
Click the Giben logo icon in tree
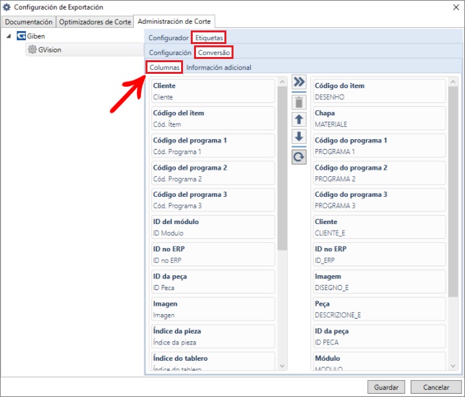click(21, 36)
